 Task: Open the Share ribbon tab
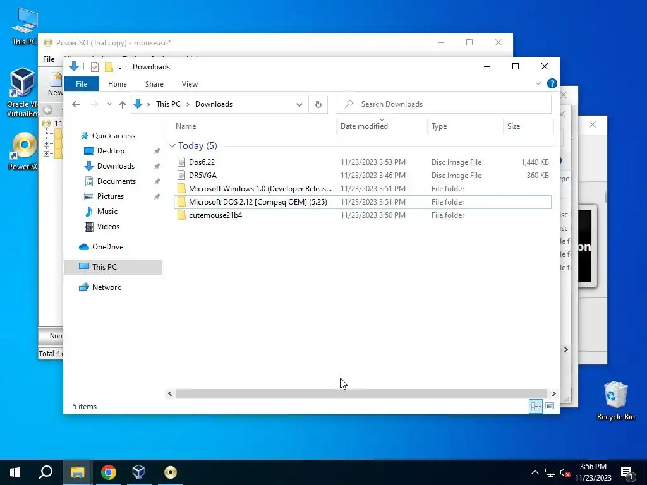click(x=154, y=84)
